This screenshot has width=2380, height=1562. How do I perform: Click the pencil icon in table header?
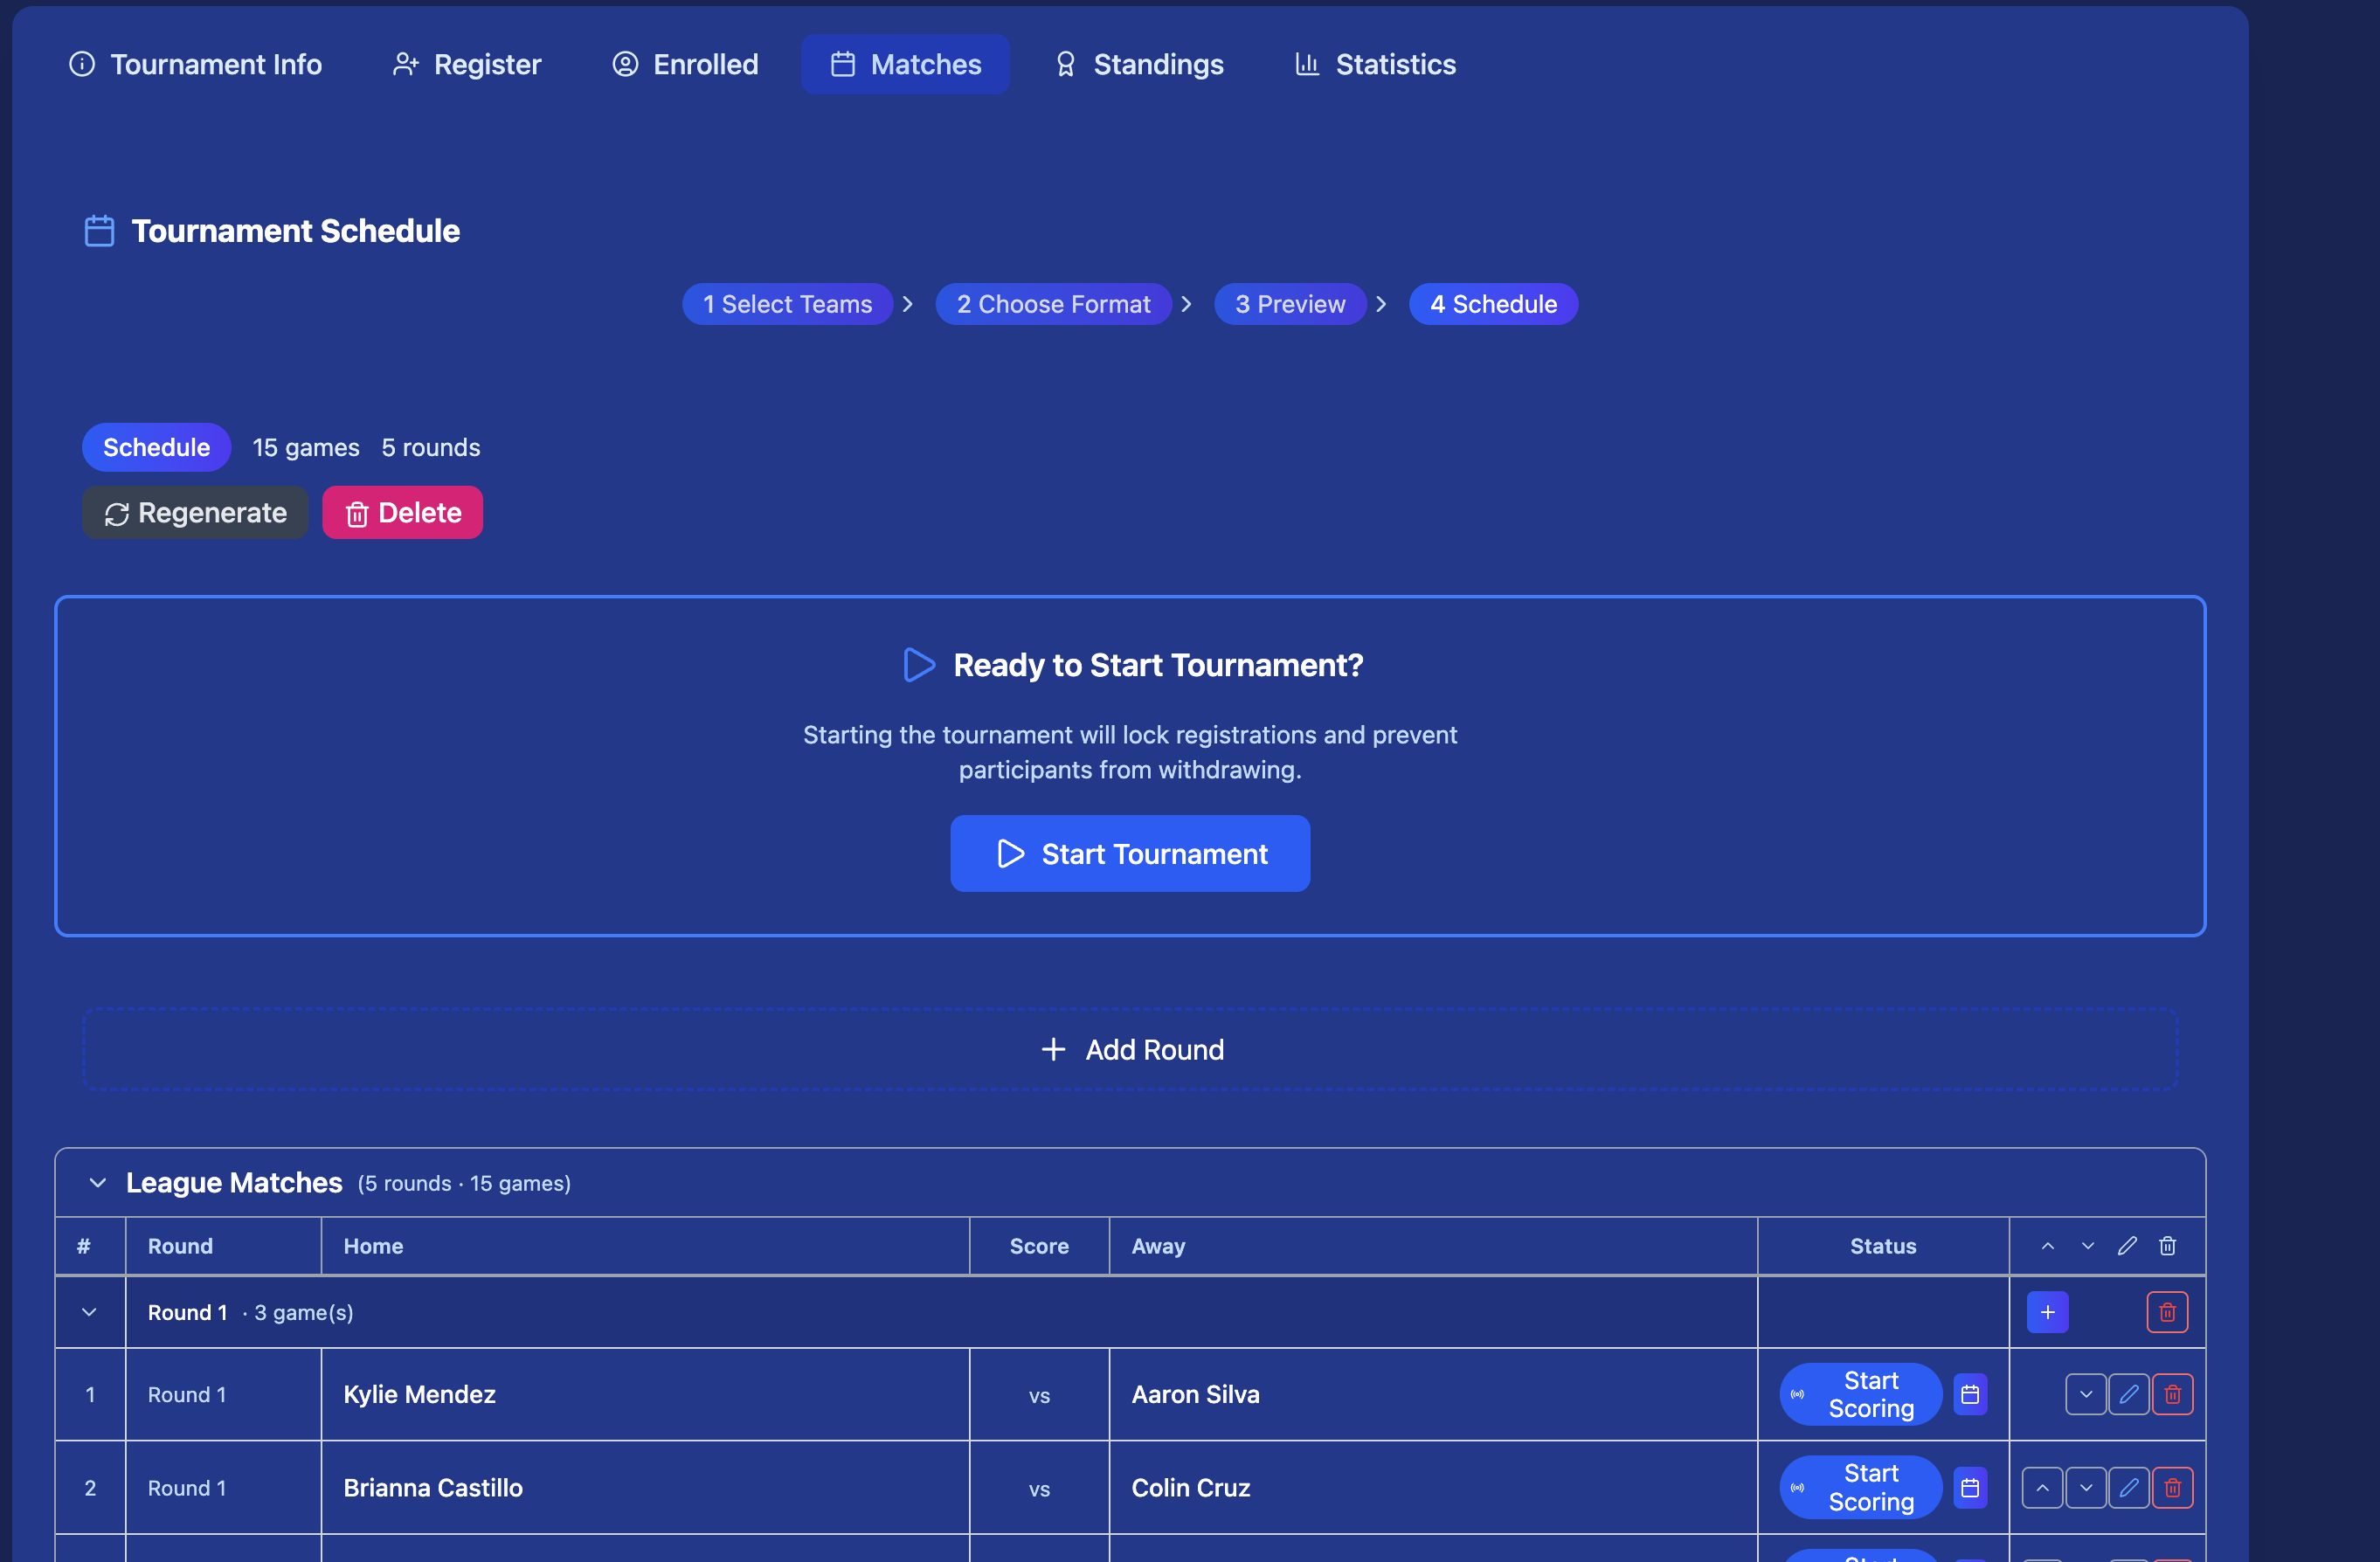point(2127,1246)
